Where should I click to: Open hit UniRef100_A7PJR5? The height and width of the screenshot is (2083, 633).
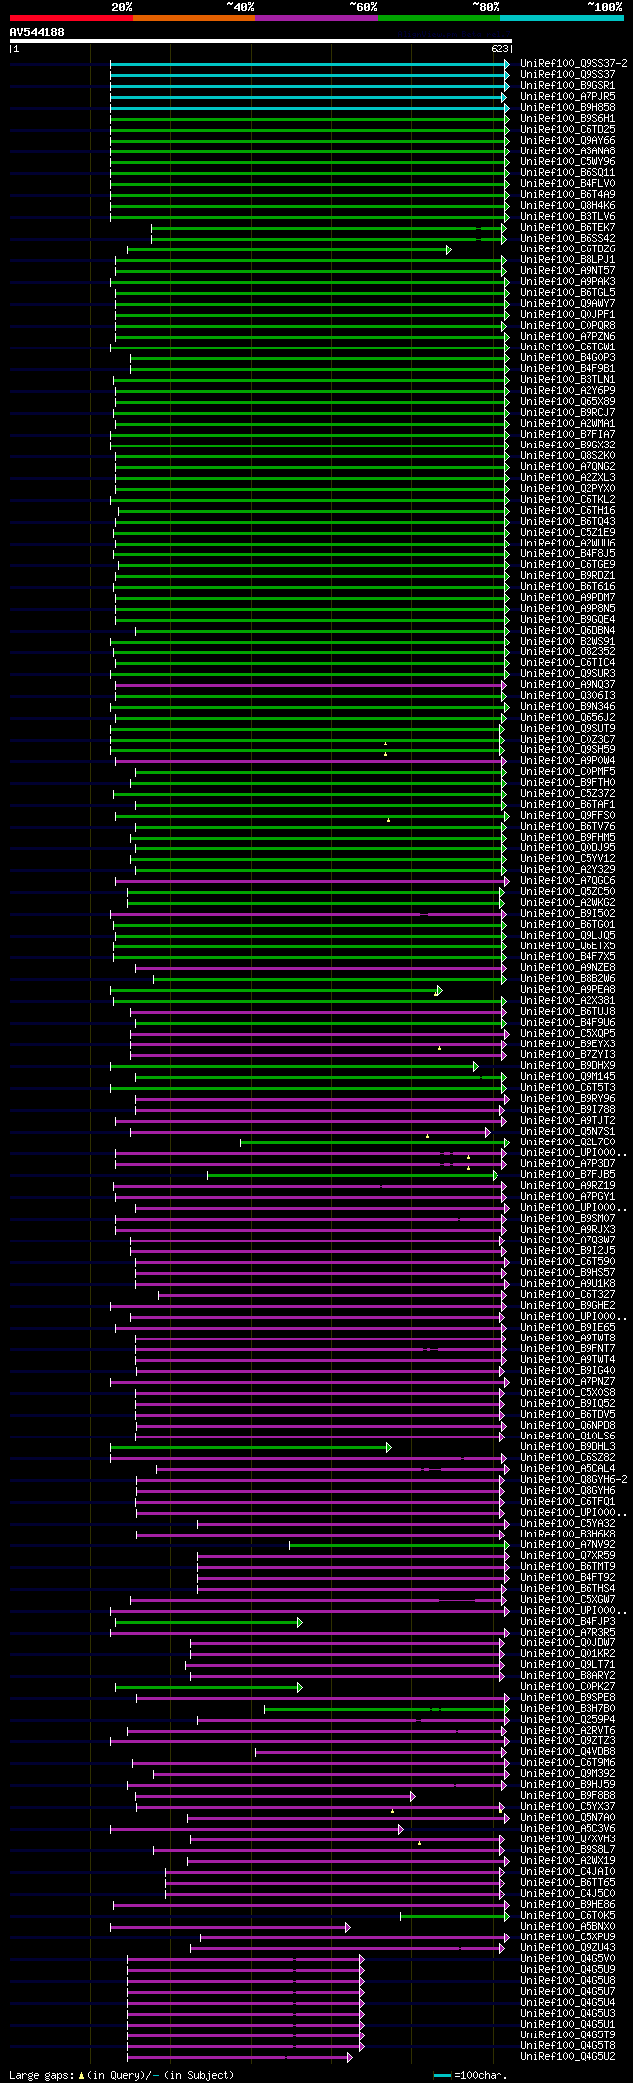point(568,96)
